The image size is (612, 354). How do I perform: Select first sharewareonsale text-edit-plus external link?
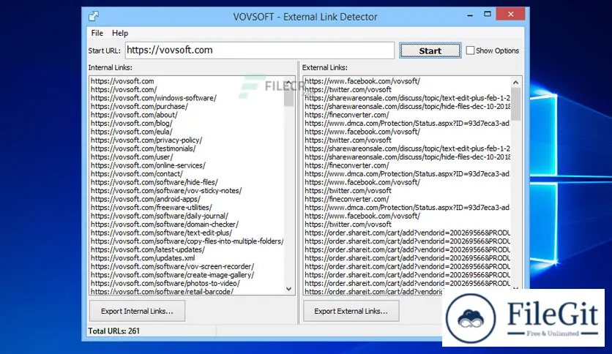coord(407,98)
